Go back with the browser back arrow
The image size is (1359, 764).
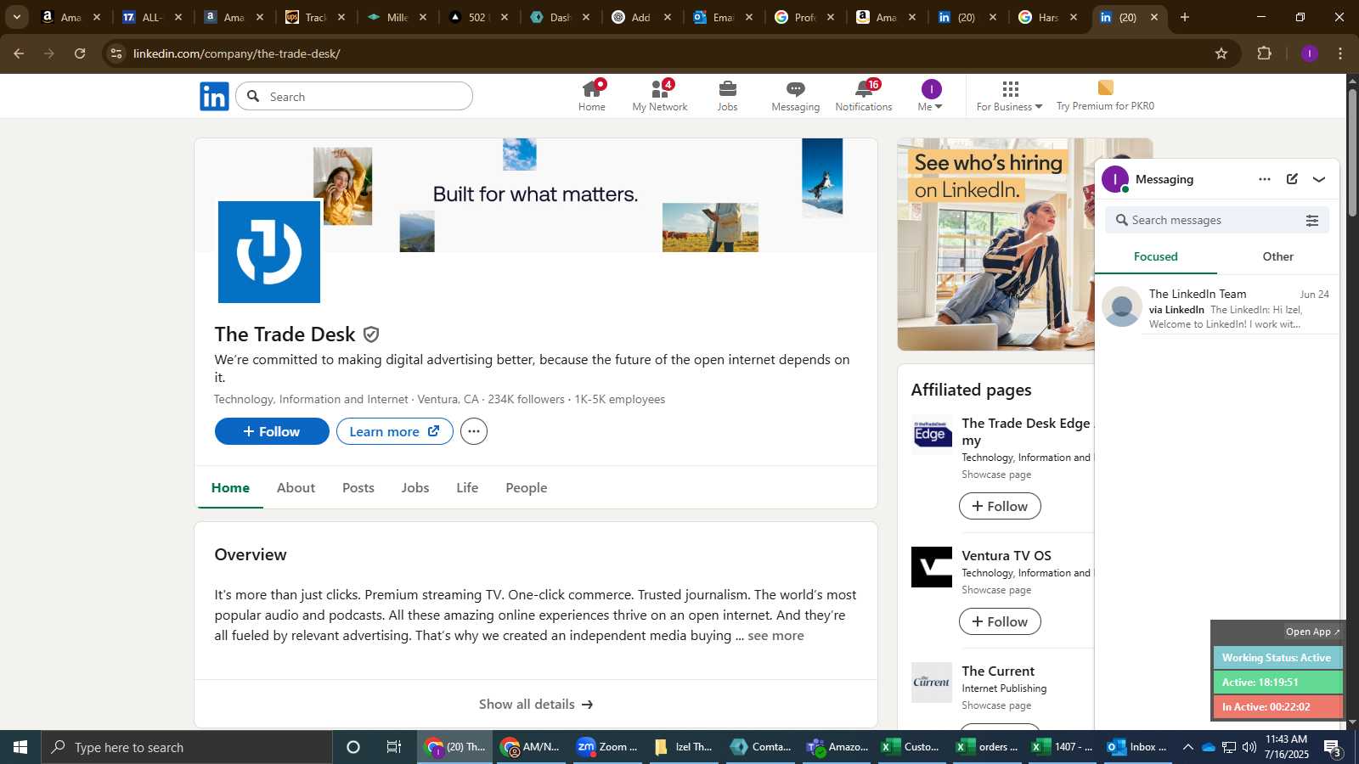pos(19,53)
